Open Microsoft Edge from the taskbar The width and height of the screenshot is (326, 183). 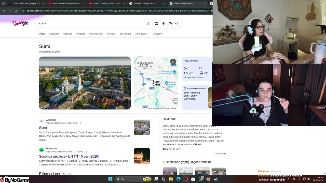179,179
